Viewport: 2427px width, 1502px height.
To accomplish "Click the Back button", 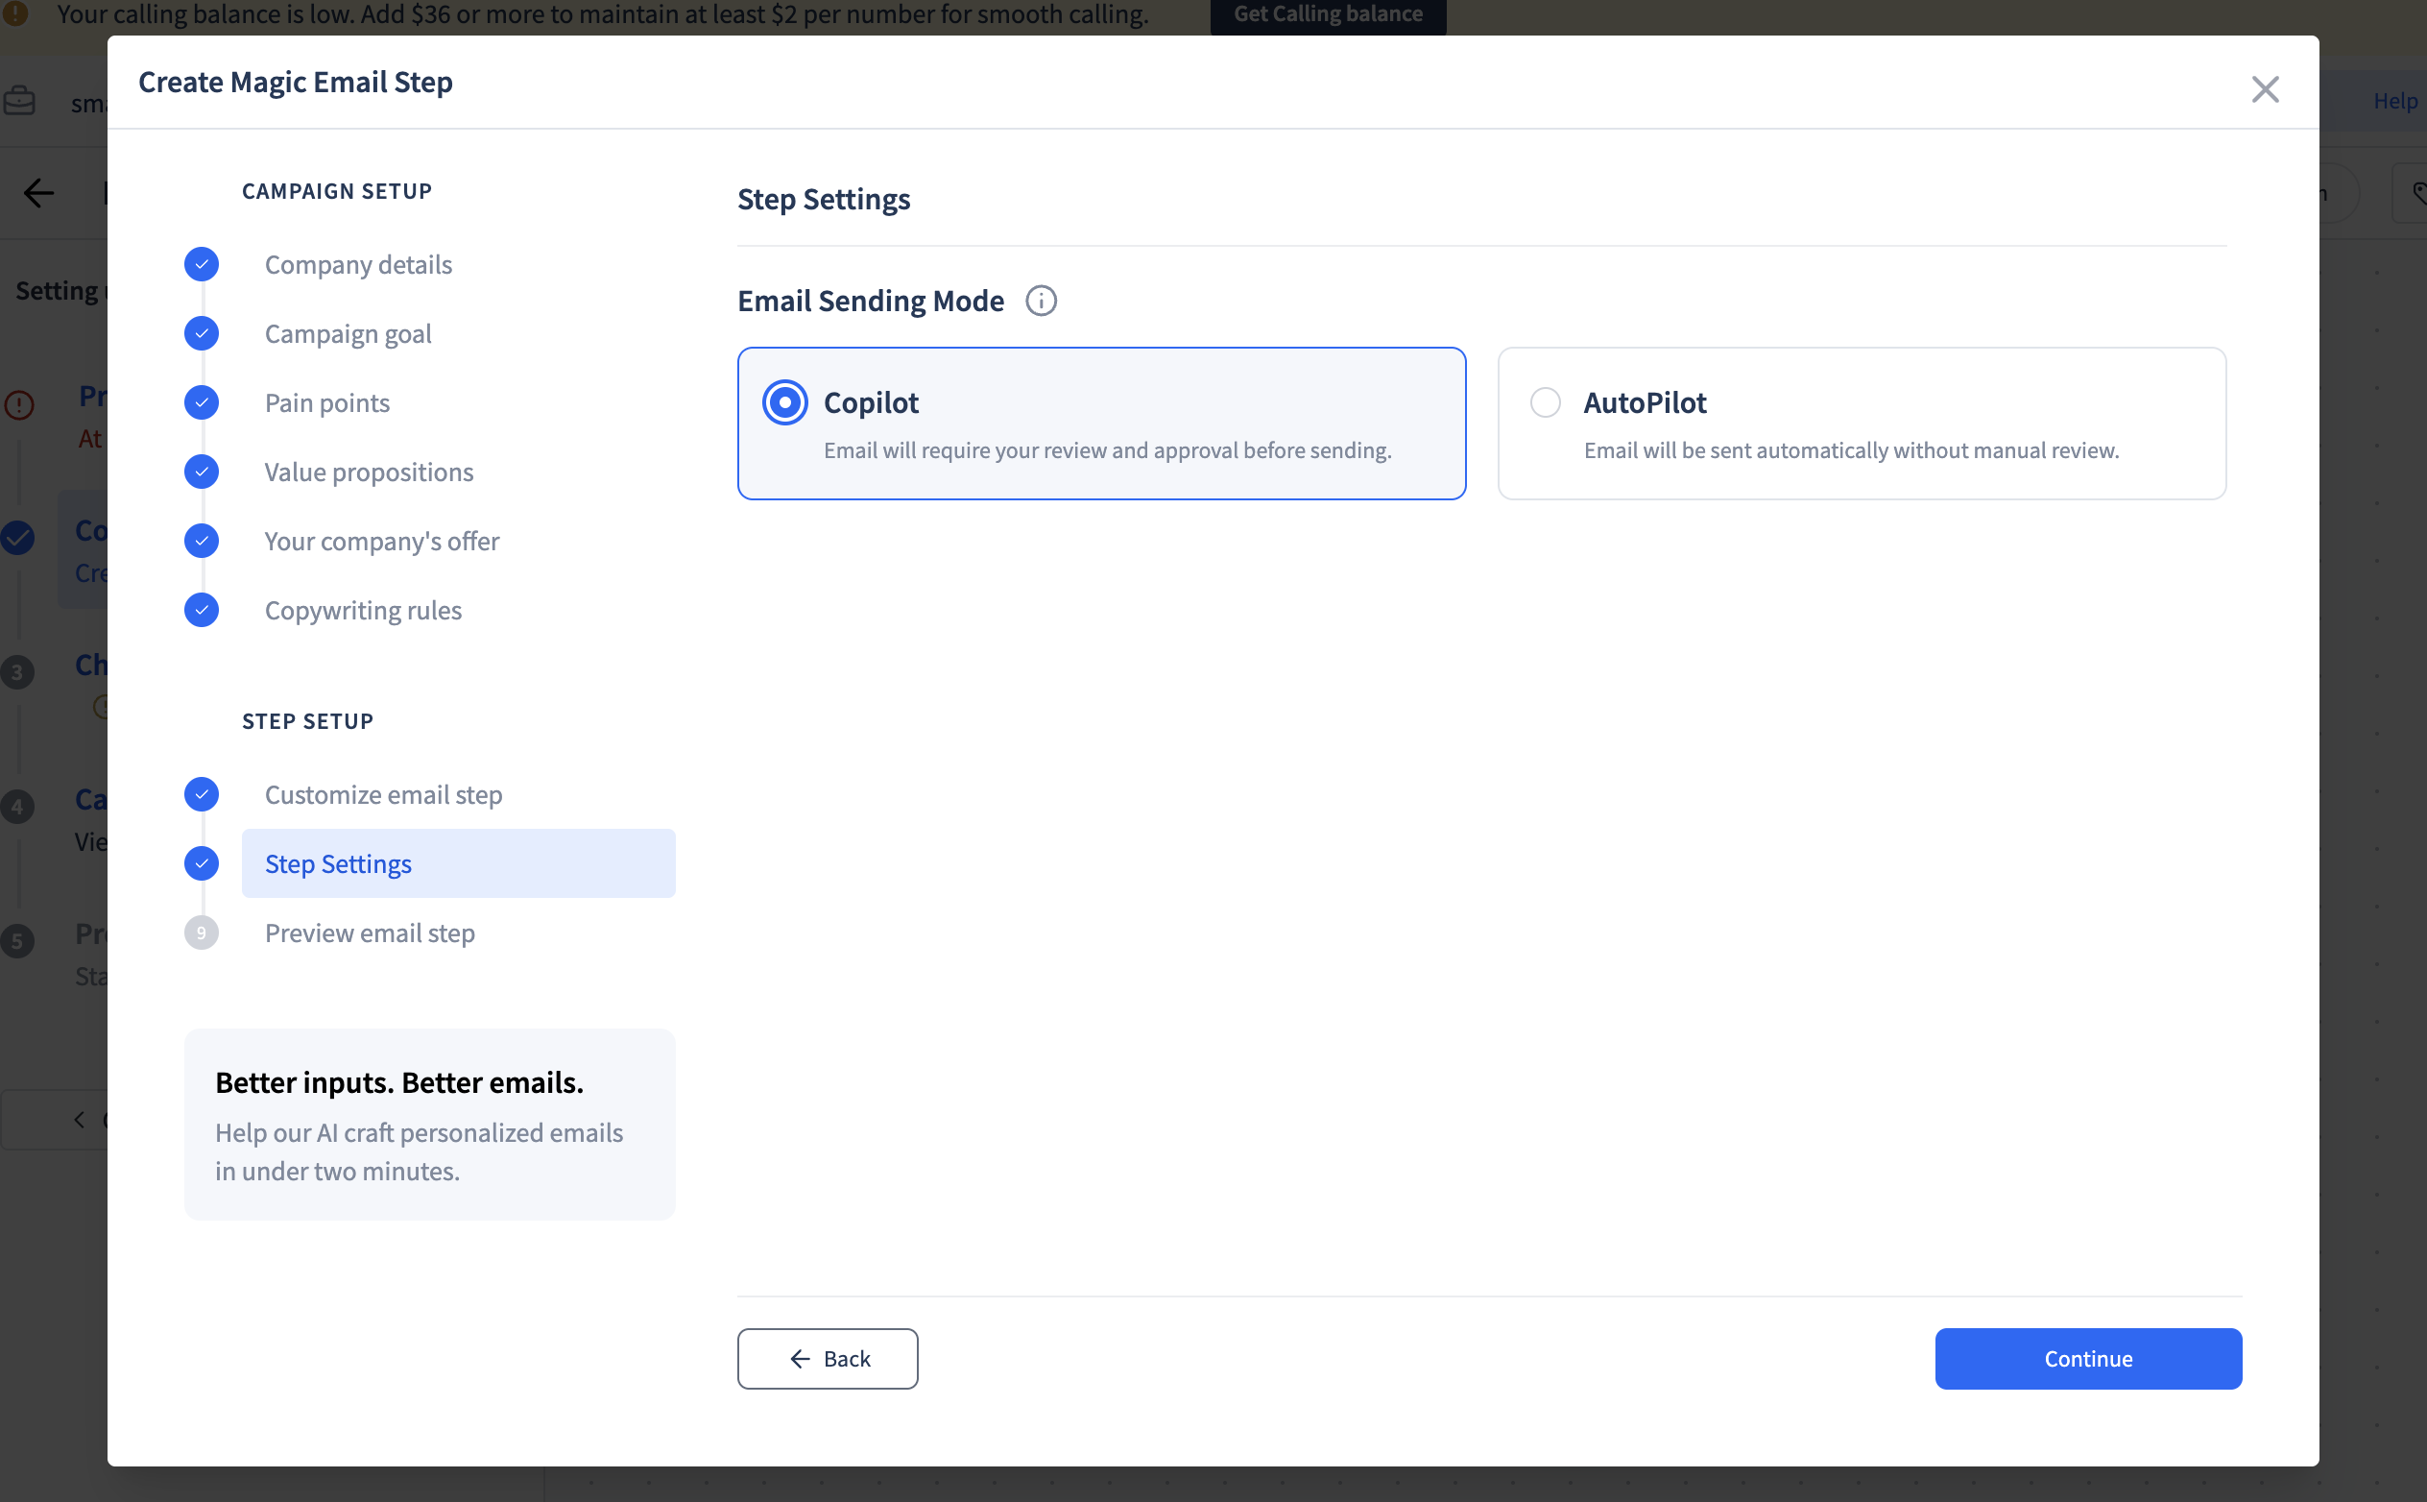I will pos(828,1358).
